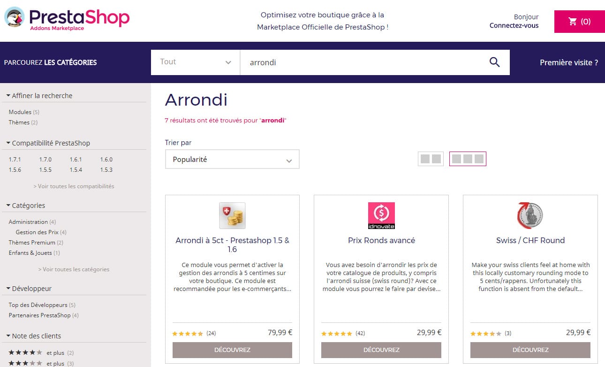
Task: Open the Prix Ronds avancé module icon
Action: 381,215
